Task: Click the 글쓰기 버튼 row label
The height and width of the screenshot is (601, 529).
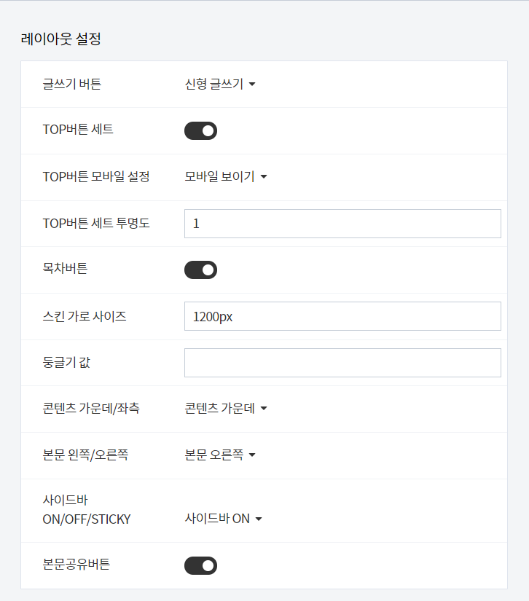Action: point(71,84)
